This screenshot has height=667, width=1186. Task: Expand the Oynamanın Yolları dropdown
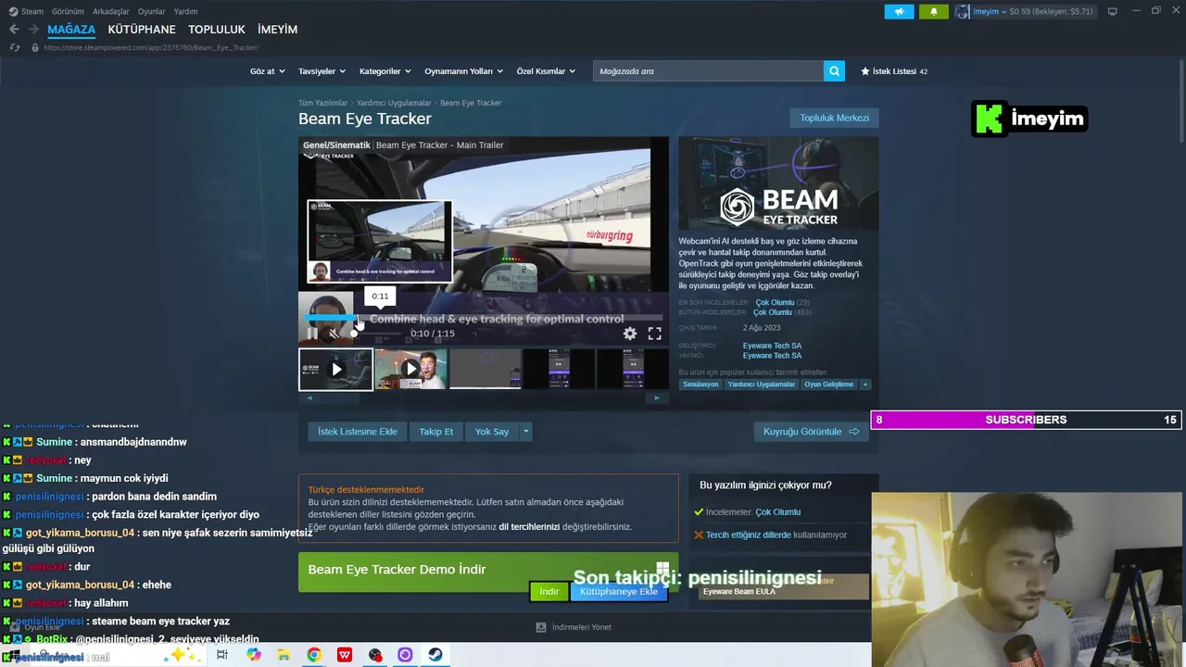(x=463, y=71)
